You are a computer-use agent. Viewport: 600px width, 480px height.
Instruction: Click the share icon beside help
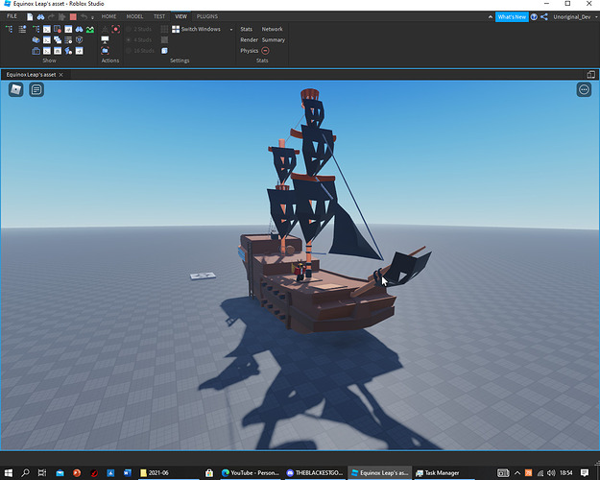[x=544, y=17]
